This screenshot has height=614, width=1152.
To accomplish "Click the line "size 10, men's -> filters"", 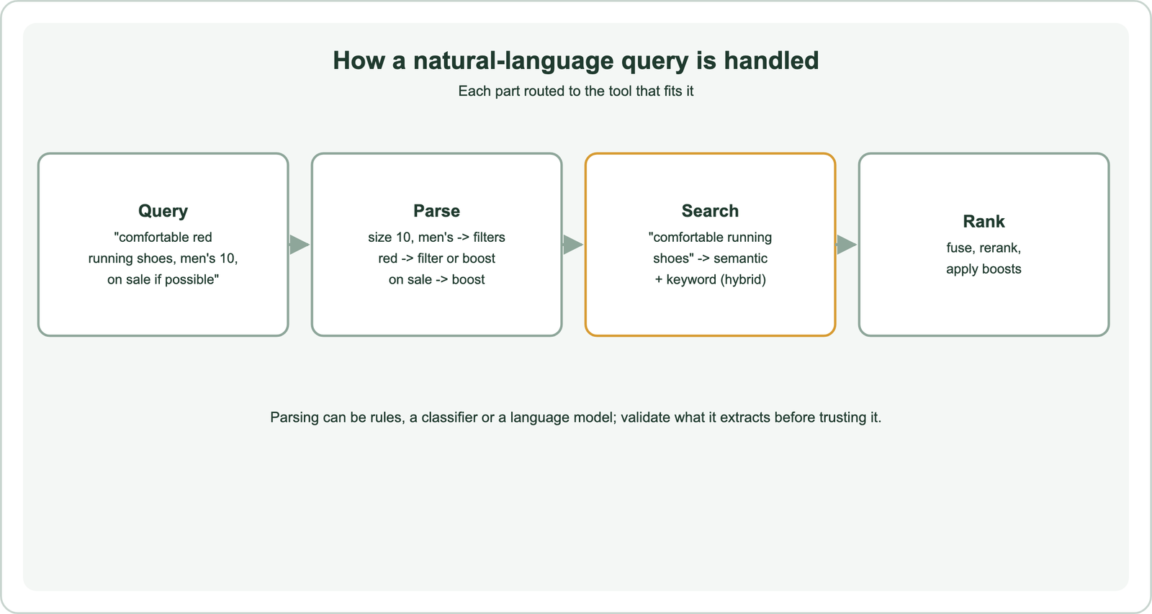I will pos(436,238).
